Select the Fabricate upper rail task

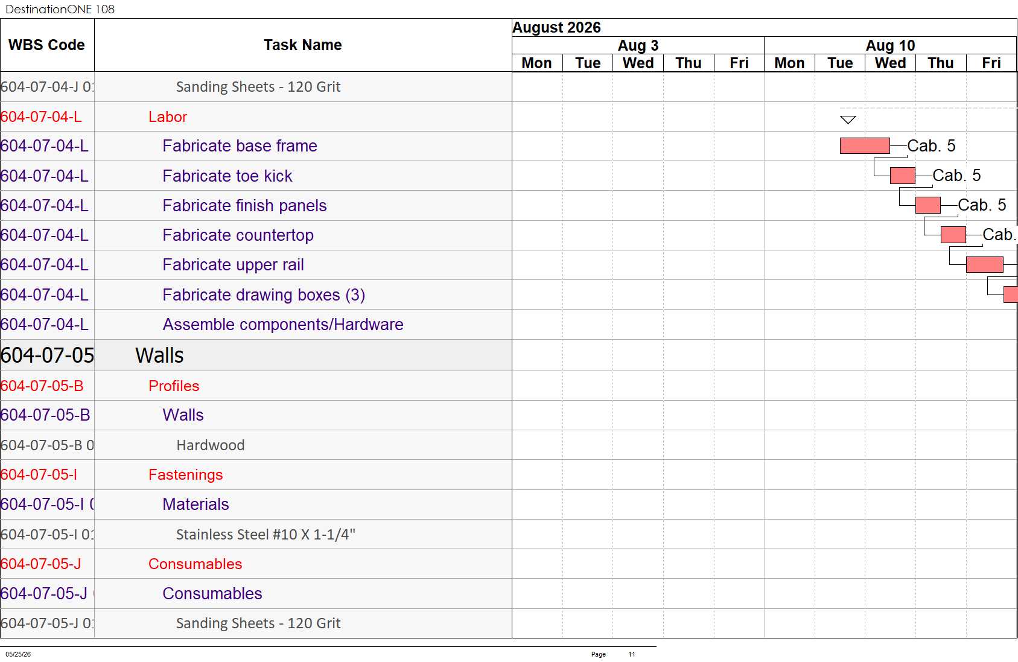pyautogui.click(x=256, y=265)
